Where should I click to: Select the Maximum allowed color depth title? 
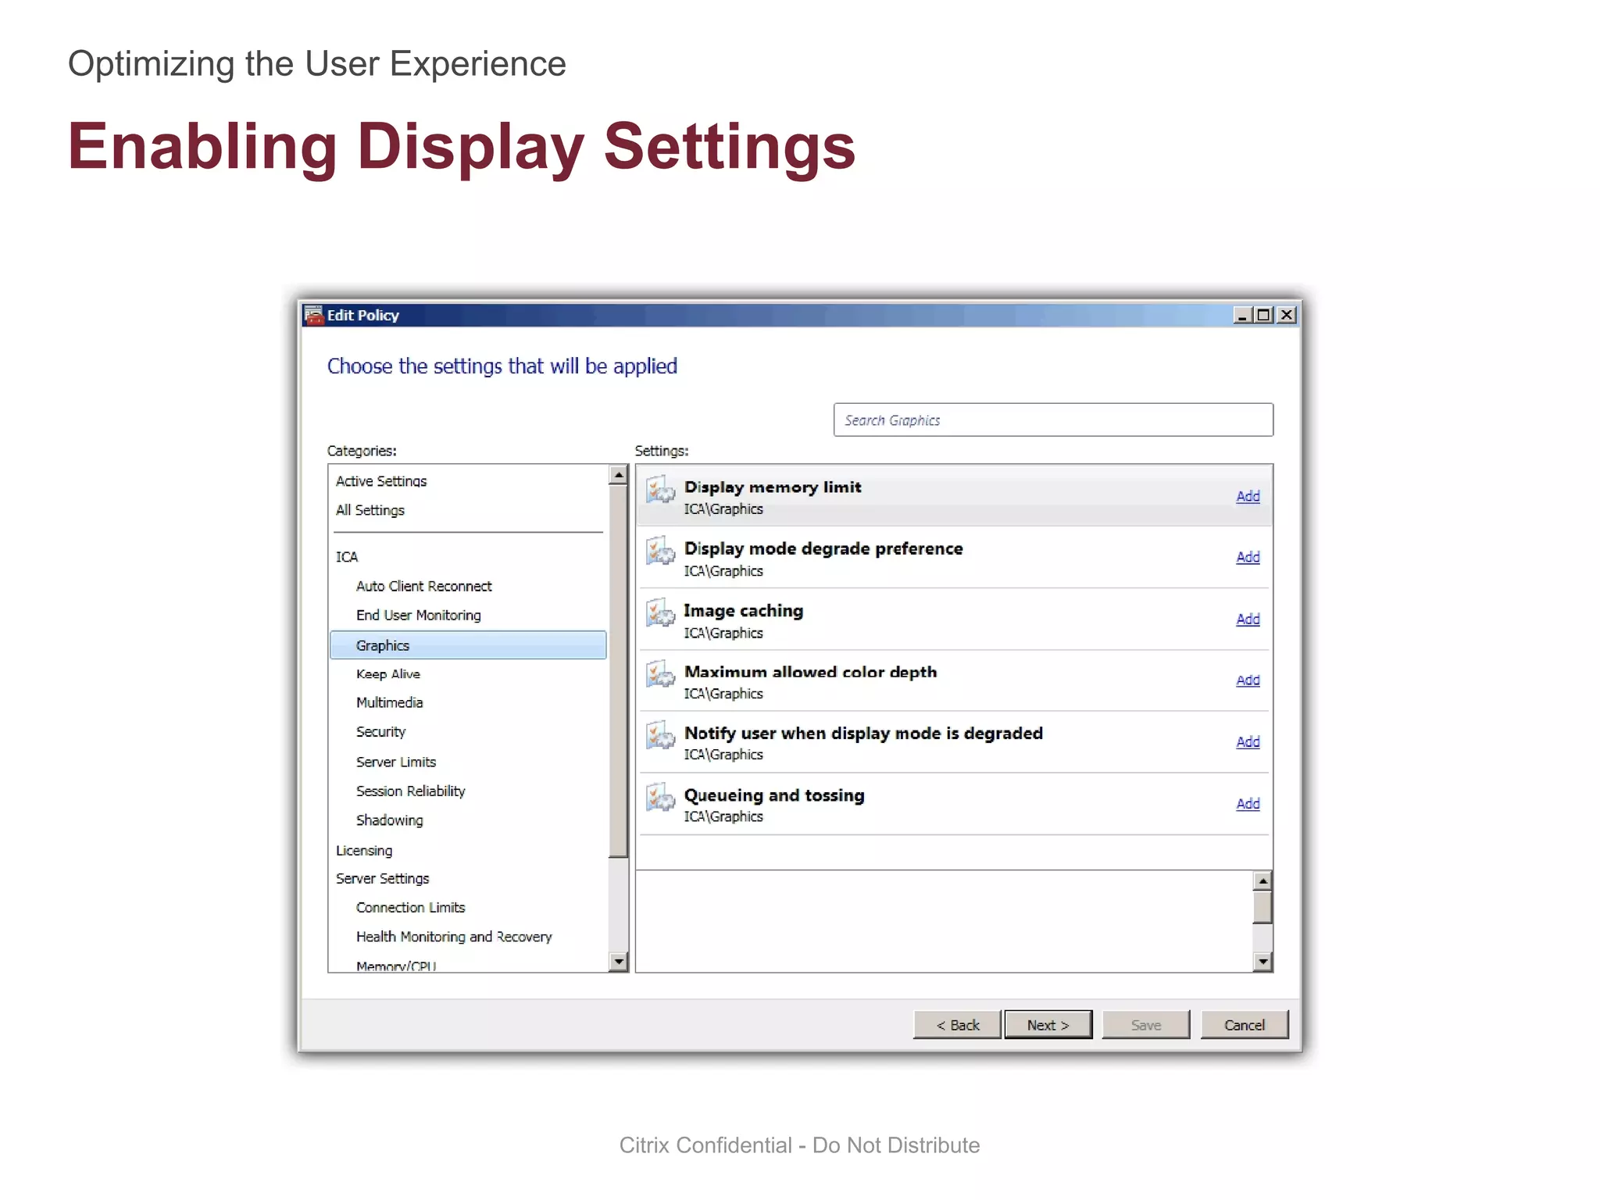(x=810, y=672)
